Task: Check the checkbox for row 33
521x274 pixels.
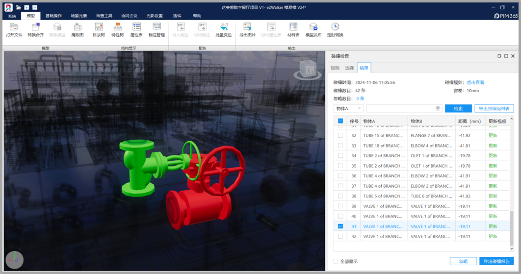Action: [x=340, y=146]
